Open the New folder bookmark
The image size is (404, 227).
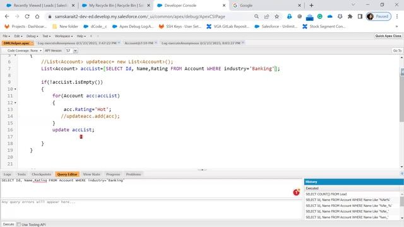(66, 26)
